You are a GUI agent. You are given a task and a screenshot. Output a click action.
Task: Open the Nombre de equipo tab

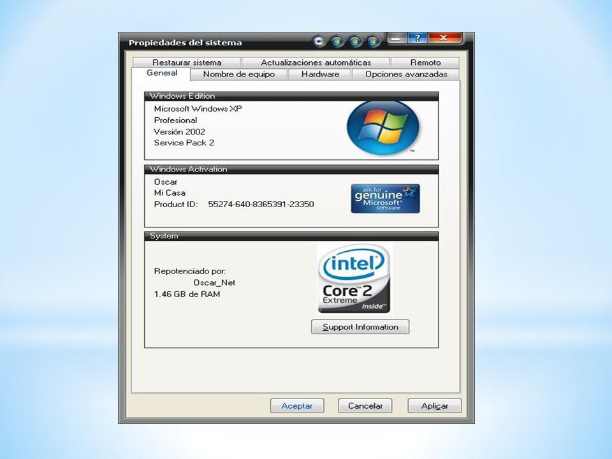click(x=239, y=74)
